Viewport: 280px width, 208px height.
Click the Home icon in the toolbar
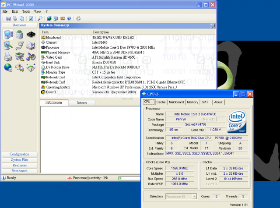point(78,18)
